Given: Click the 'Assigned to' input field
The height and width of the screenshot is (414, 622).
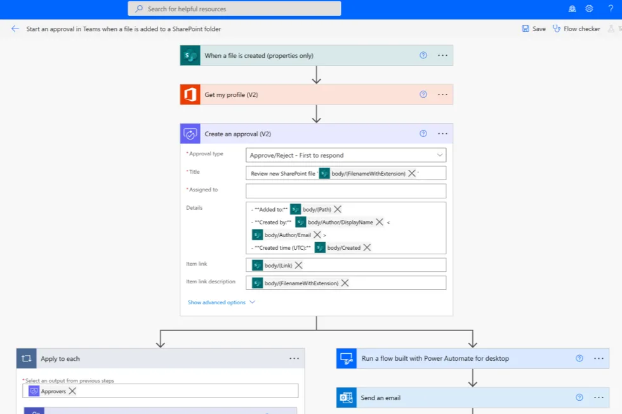Looking at the screenshot, I should pos(346,191).
